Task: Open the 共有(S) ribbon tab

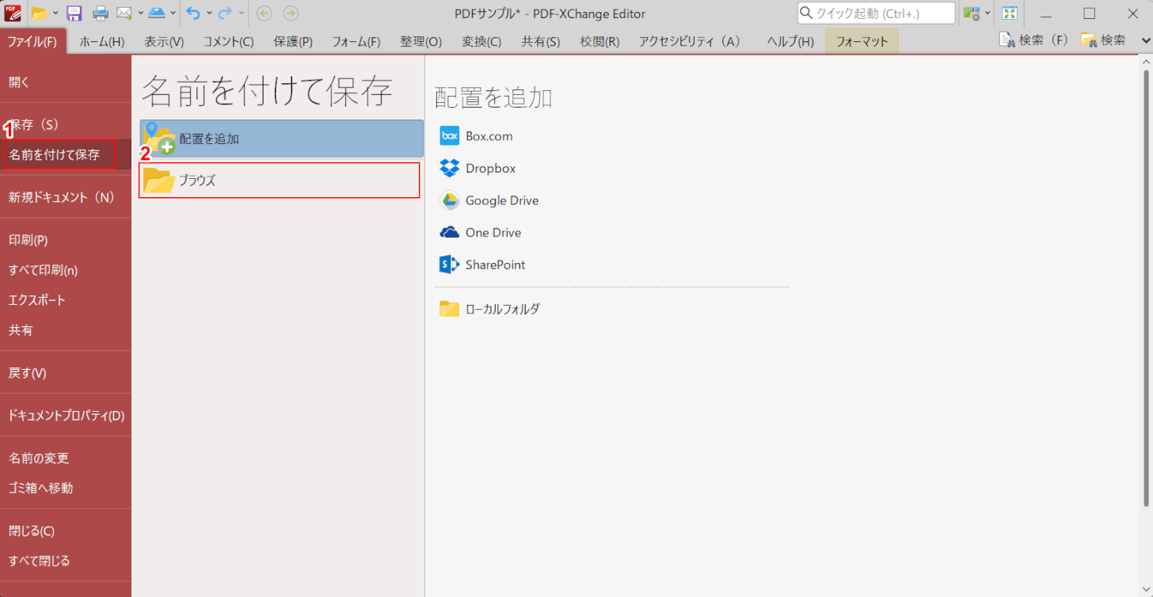Action: [x=541, y=41]
